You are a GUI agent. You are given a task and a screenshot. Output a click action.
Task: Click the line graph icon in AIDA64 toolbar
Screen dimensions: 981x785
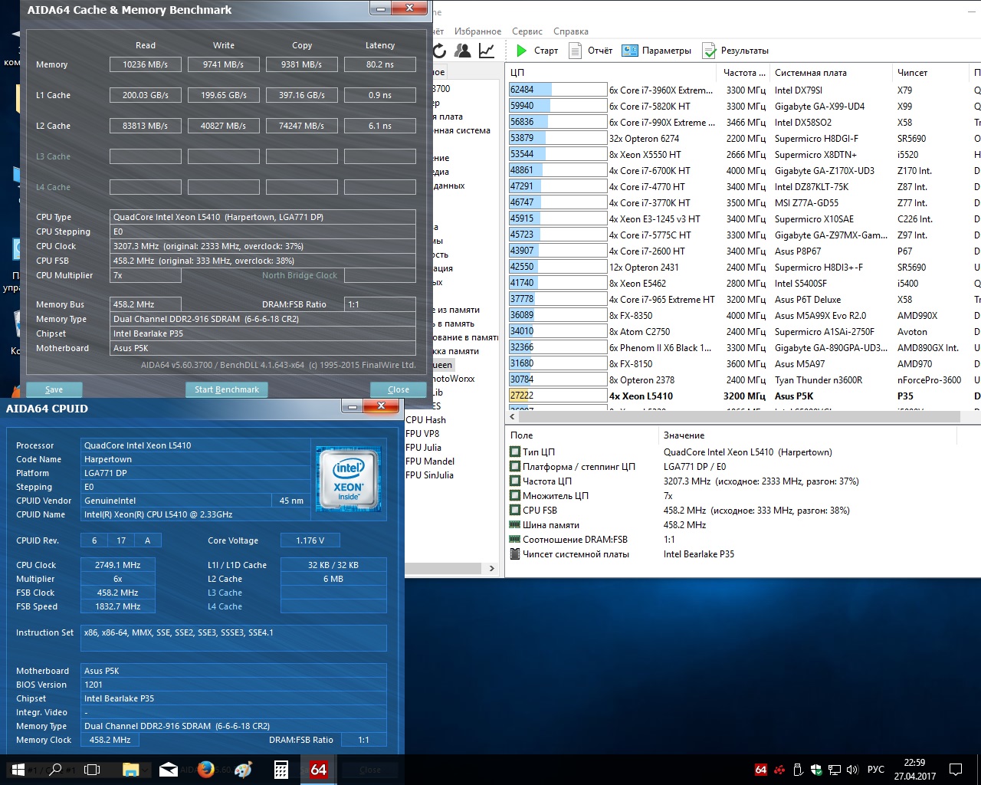[x=486, y=51]
